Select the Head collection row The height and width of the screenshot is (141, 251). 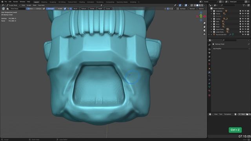click(229, 27)
